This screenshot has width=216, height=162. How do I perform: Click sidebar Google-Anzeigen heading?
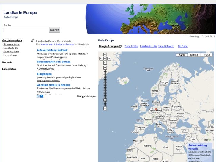pyautogui.click(x=12, y=40)
